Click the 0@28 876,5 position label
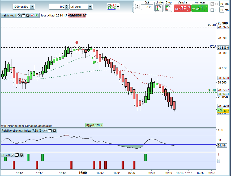231x176 pixels. (94, 125)
